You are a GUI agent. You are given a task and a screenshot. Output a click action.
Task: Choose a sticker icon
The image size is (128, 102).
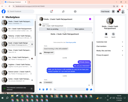pos(47,89)
